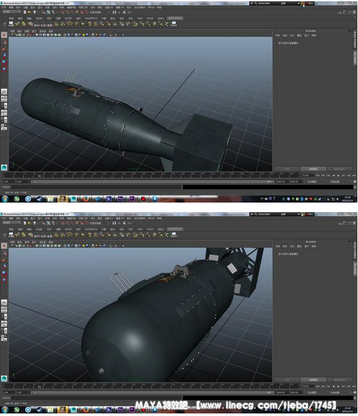
Task: Click the New Scene icon in upper Maya status line
Action: 25,12
